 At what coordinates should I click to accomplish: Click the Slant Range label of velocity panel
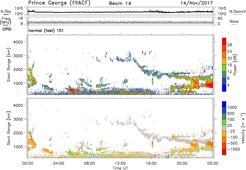click(x=9, y=128)
